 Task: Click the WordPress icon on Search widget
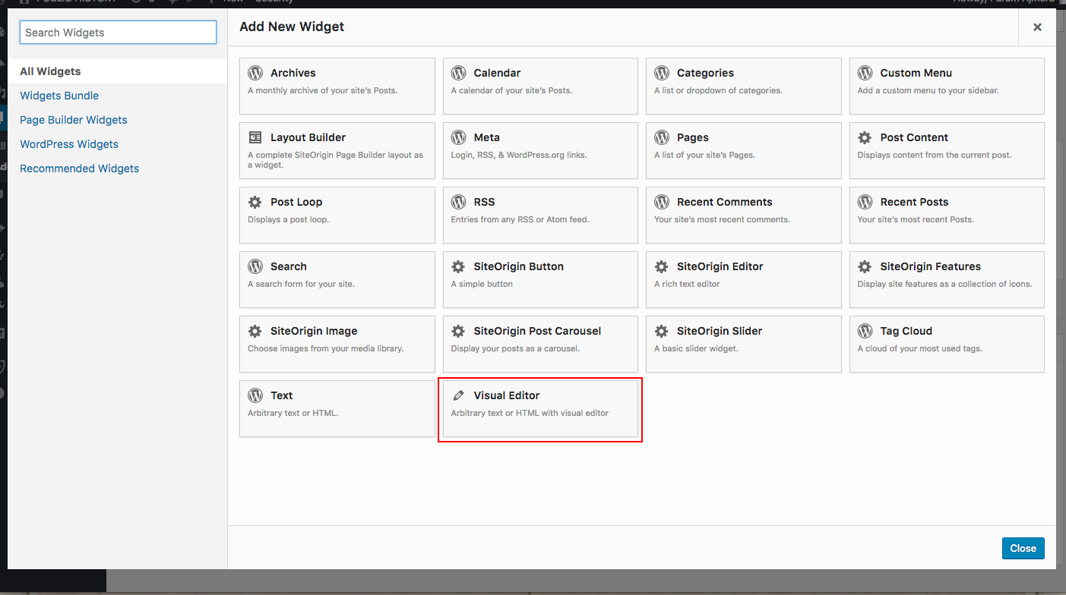(x=255, y=266)
